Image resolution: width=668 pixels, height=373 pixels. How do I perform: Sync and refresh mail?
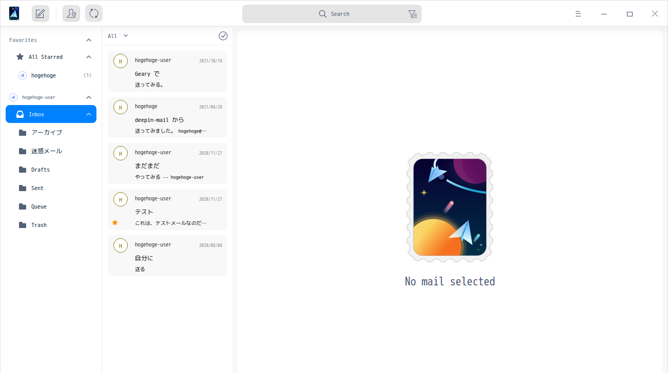coord(94,14)
